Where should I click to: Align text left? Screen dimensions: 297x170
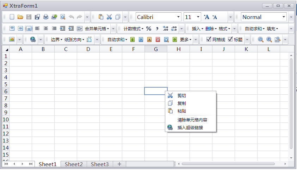tap(37, 29)
